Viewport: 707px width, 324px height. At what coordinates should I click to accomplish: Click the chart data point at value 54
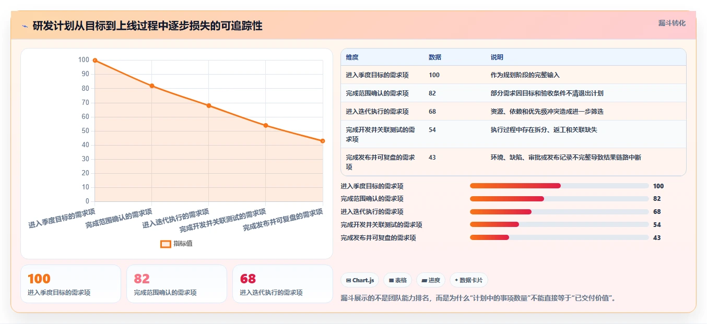click(x=266, y=125)
